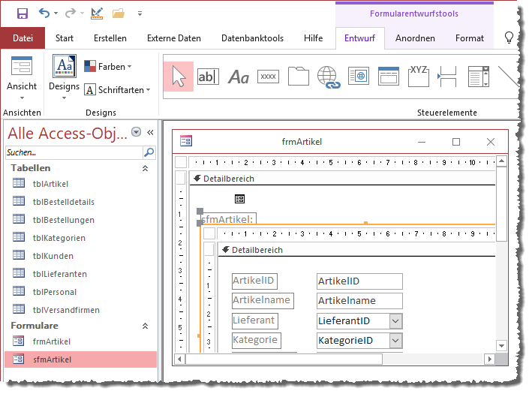
Task: Open the Datei menu
Action: click(23, 38)
